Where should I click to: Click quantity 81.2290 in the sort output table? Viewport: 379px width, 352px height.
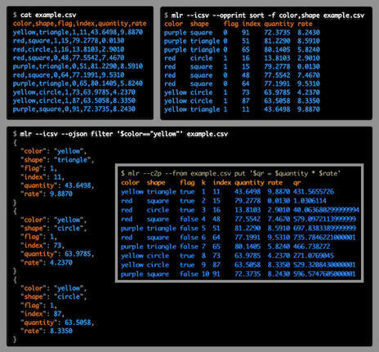[x=277, y=41]
